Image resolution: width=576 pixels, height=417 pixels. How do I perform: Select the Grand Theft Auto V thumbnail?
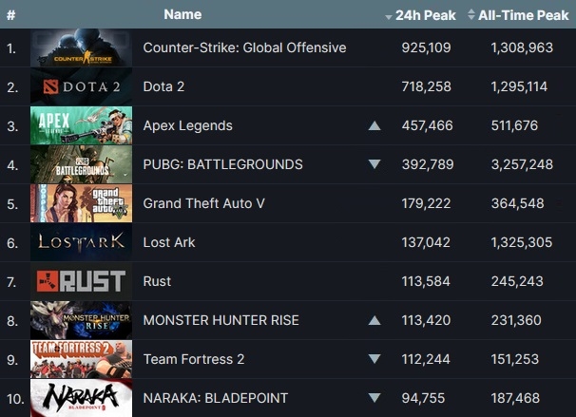81,203
